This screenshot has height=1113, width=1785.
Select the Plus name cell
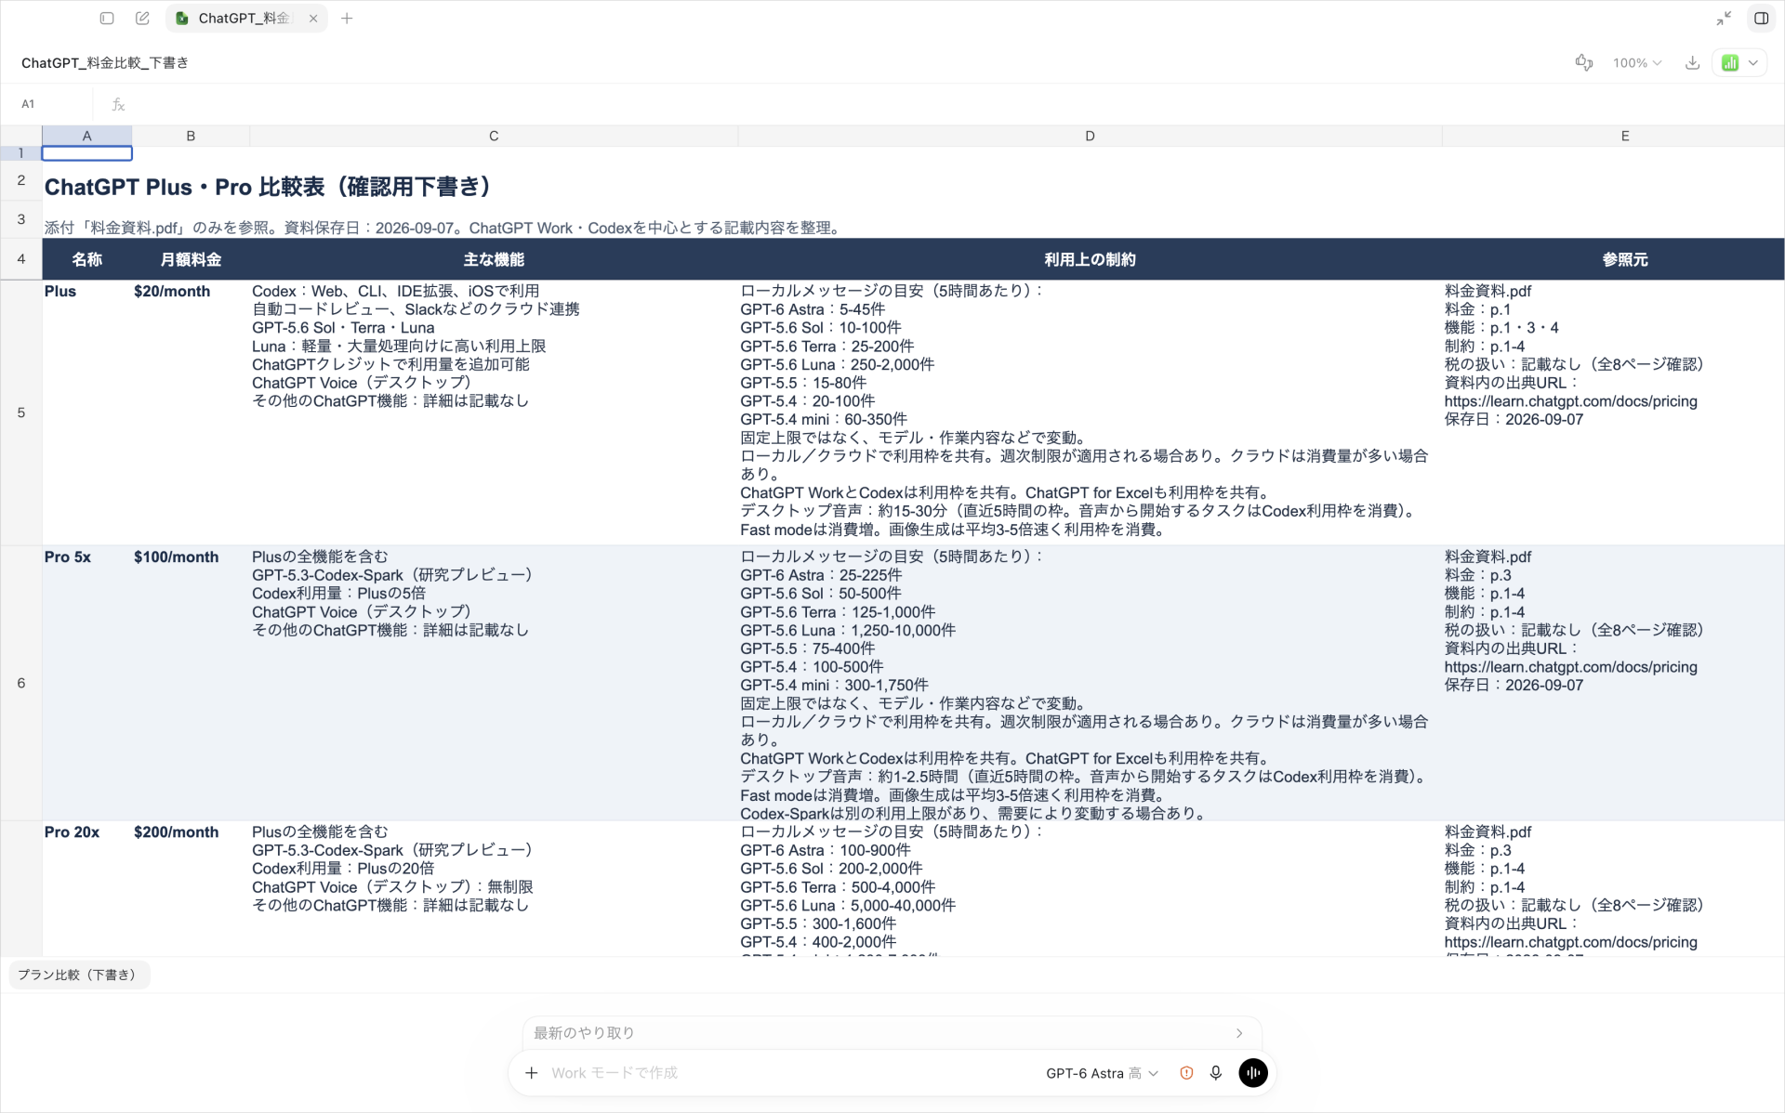(87, 412)
